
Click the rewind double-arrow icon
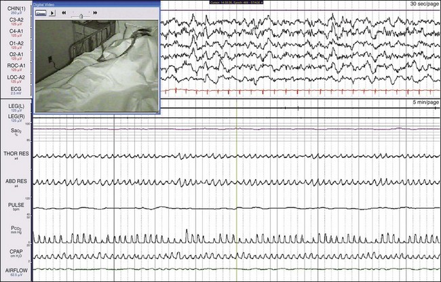(64, 13)
